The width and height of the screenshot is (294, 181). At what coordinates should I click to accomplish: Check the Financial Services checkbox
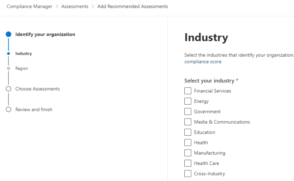click(188, 91)
